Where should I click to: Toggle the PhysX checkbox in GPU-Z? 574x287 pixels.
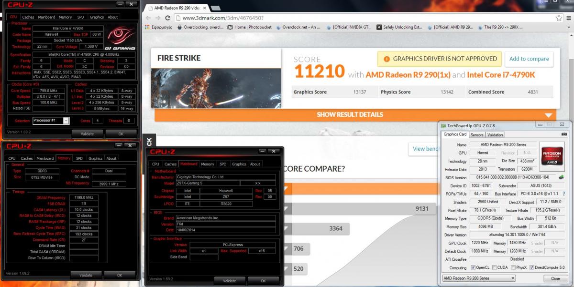[512, 267]
